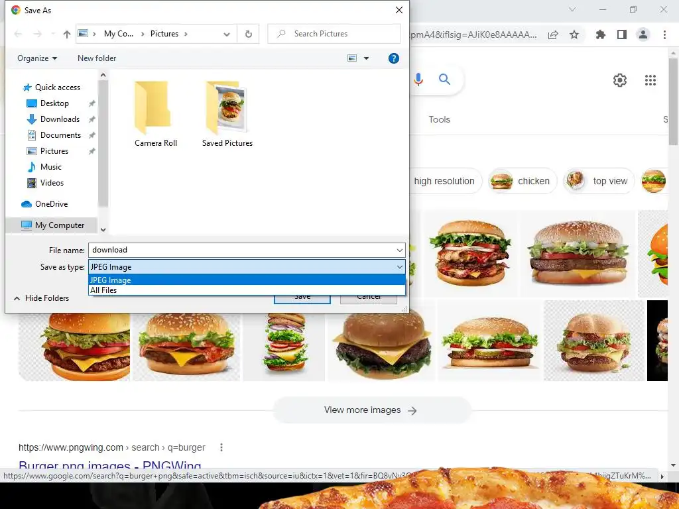
Task: Open Burger png images PNGWing link
Action: [110, 466]
